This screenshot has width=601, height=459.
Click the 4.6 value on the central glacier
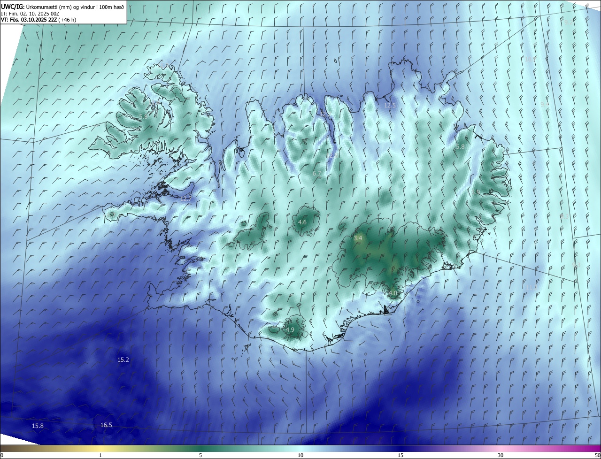(302, 222)
